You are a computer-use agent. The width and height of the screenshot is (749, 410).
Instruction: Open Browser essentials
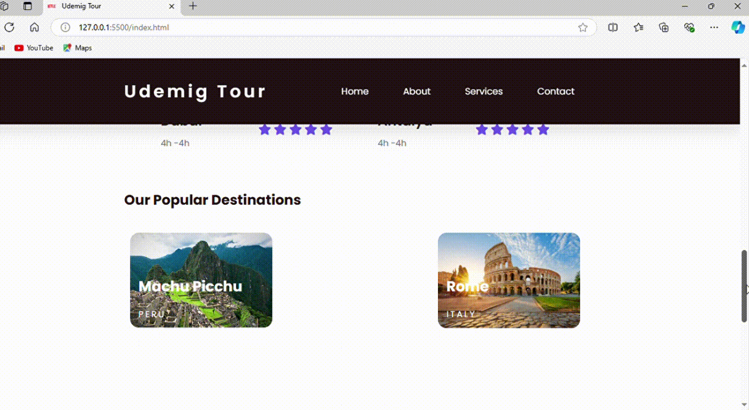point(689,27)
